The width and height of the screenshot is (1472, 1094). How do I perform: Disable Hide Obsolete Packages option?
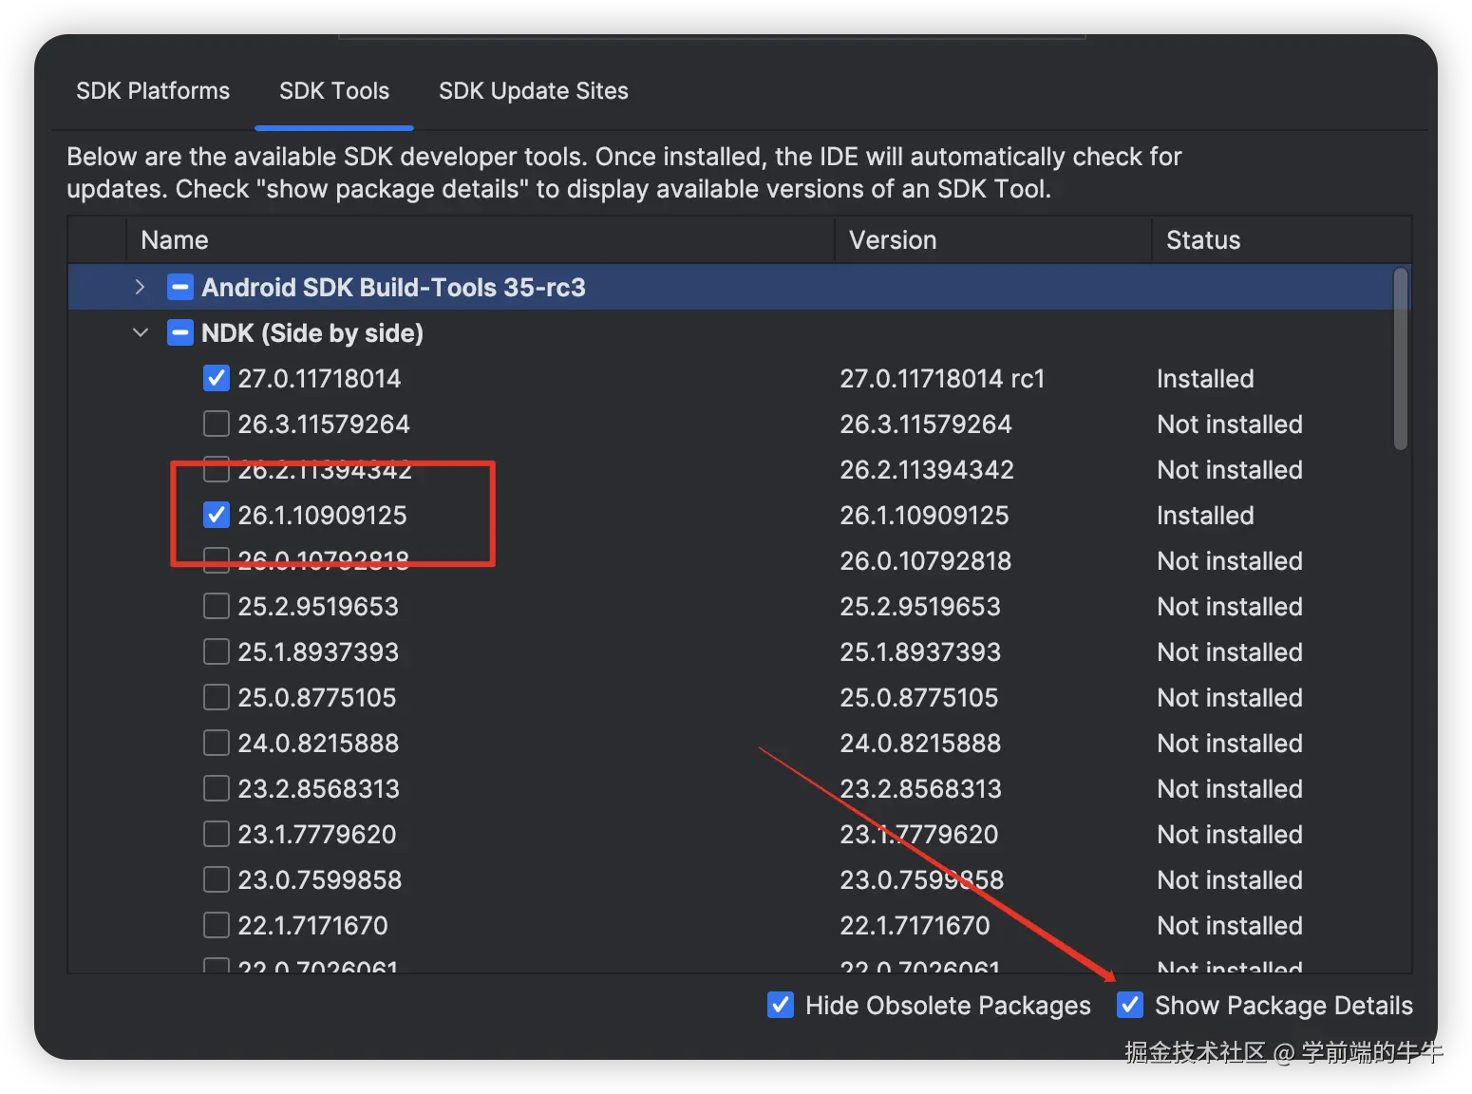781,1005
